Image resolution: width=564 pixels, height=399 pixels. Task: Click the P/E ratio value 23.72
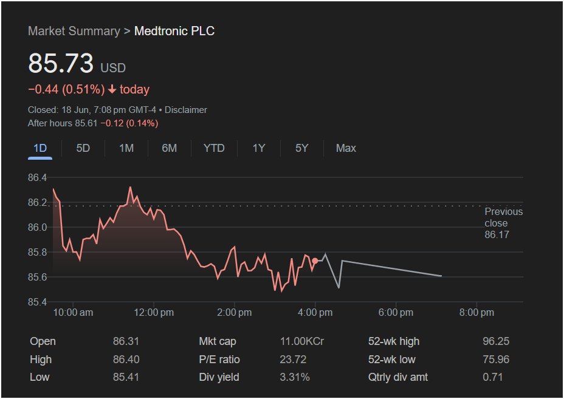[x=293, y=360]
